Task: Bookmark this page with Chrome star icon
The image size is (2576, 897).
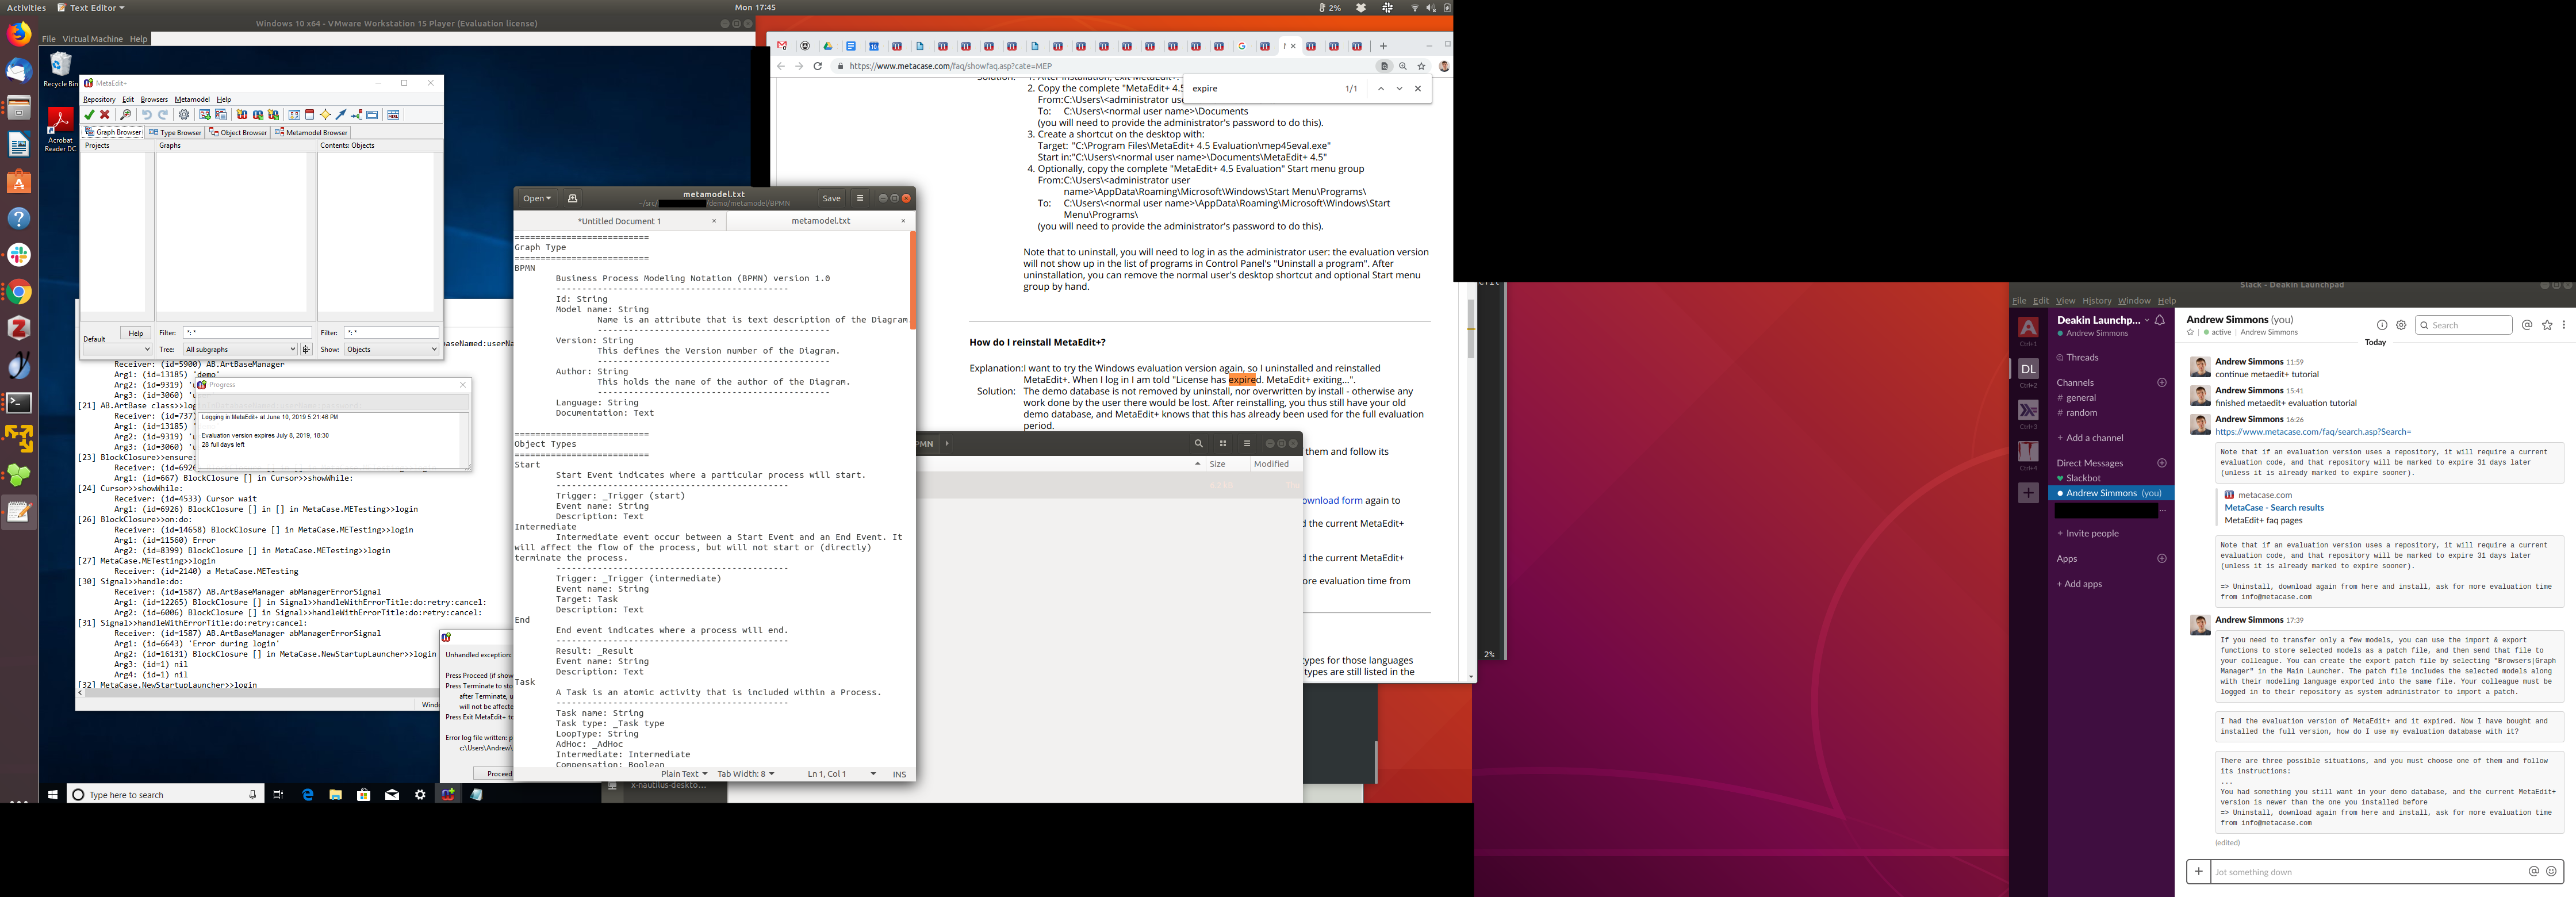Action: (1421, 66)
